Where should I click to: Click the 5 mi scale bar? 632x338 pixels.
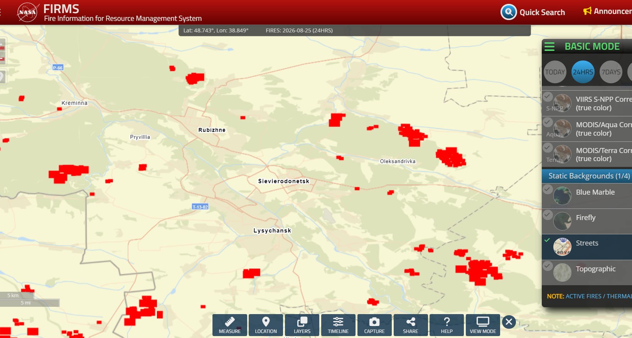[30, 303]
